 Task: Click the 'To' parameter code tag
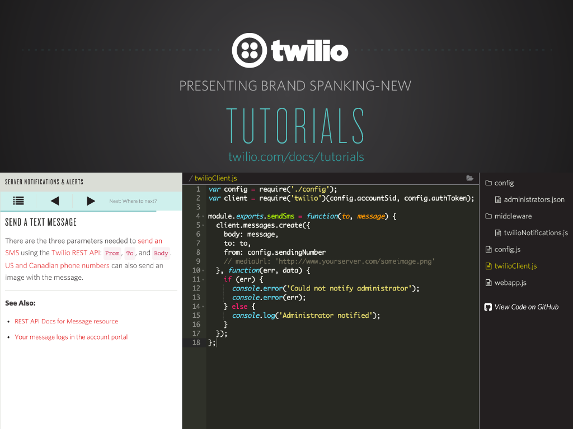point(130,253)
